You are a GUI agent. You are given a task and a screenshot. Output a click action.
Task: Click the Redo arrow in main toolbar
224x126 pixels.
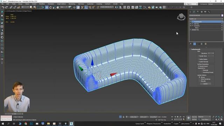pos(7,7)
